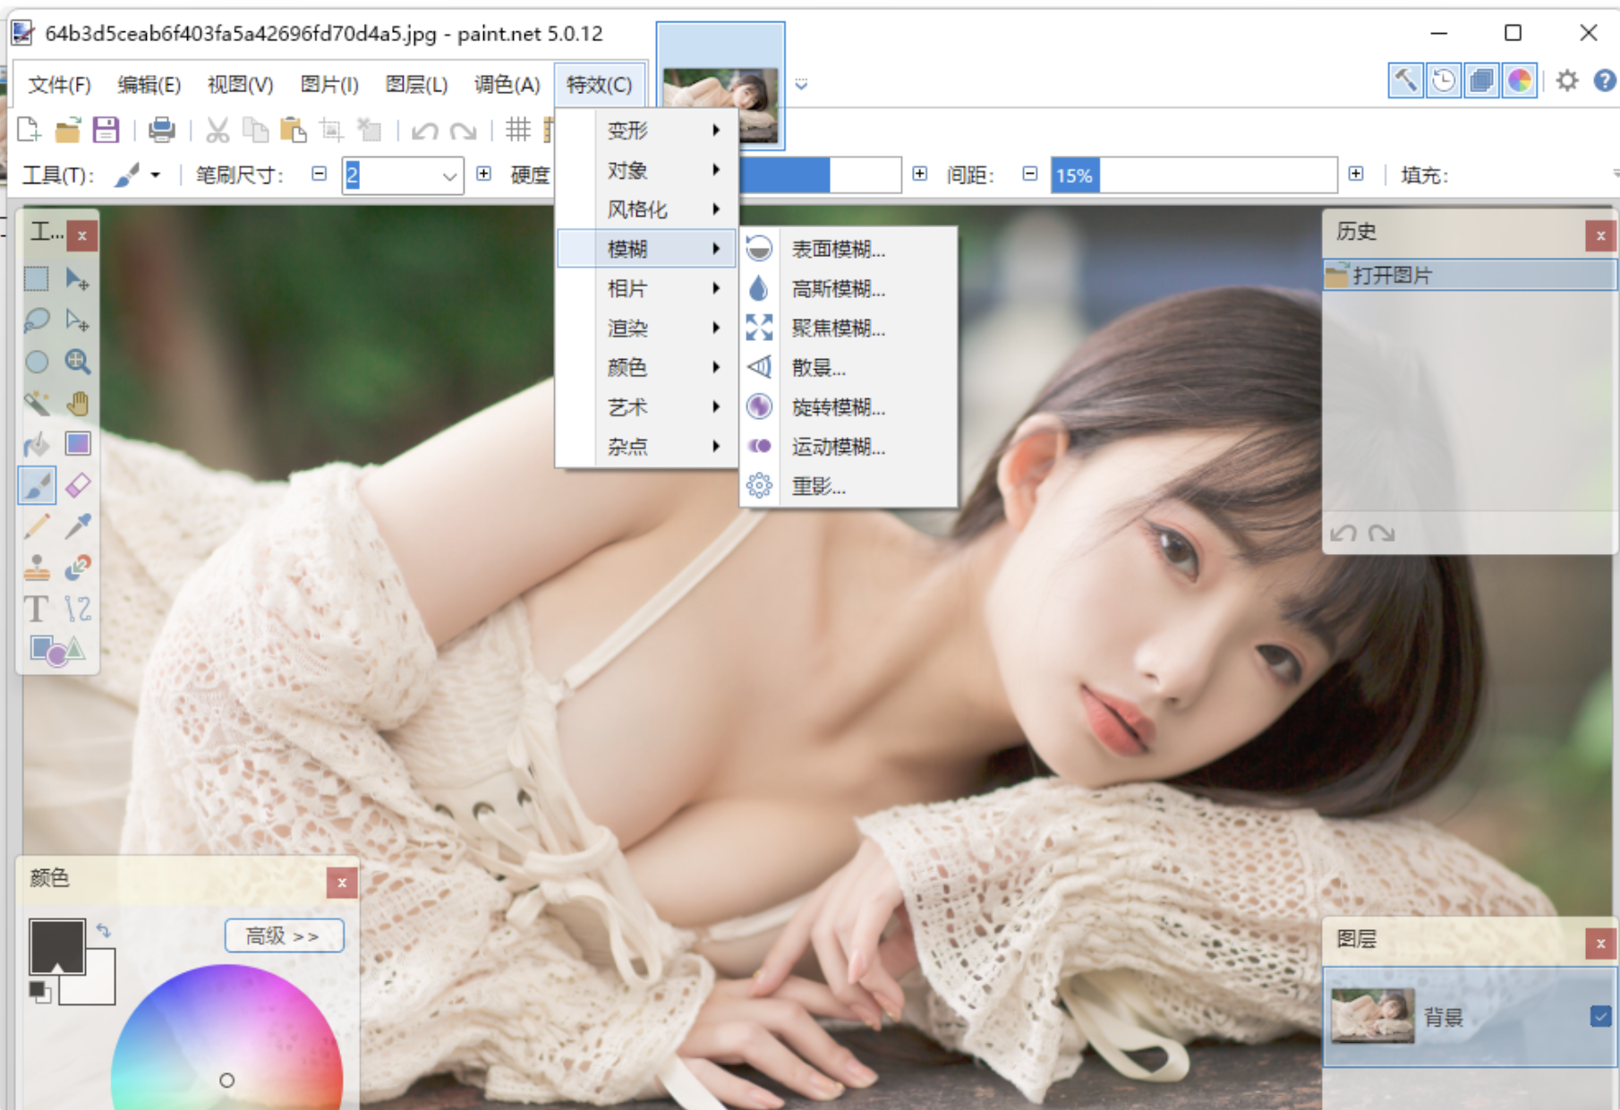Click the 高级 >> button in the color panel
Viewport: 1620px width, 1110px height.
click(284, 935)
